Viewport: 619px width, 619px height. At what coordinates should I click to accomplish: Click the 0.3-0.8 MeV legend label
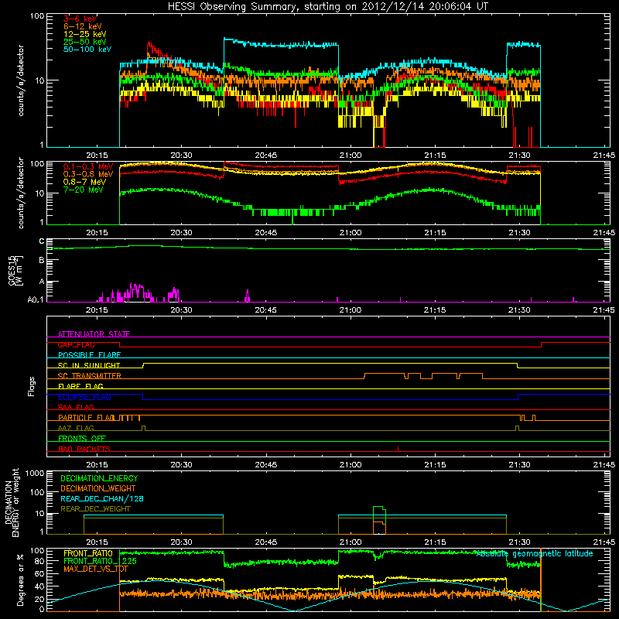pos(88,174)
